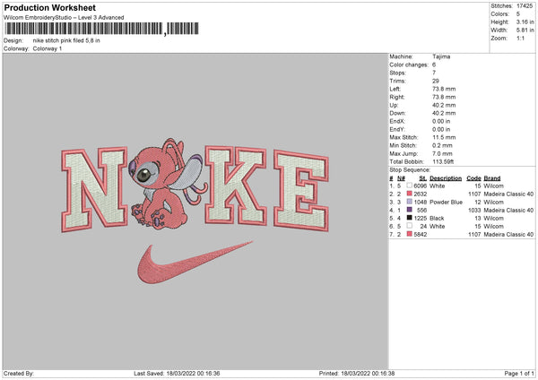
Task: Click the 'Color changes:' label
Action: [409, 65]
